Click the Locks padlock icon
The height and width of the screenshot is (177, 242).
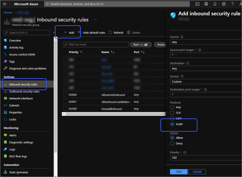click(x=6, y=119)
